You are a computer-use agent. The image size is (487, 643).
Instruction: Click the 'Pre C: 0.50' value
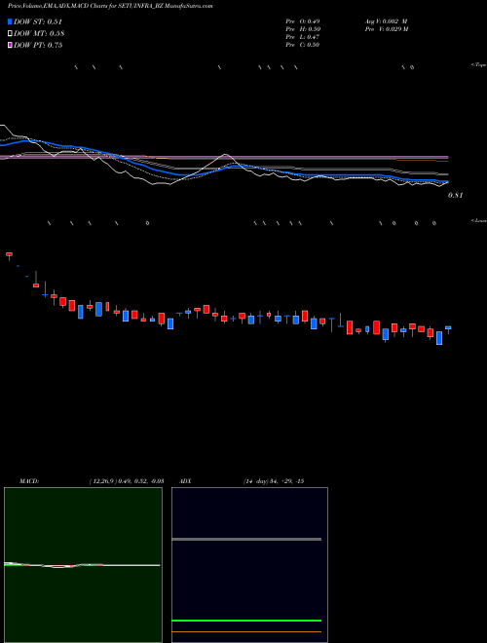(x=303, y=45)
